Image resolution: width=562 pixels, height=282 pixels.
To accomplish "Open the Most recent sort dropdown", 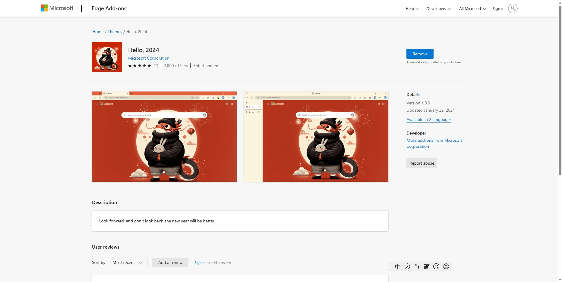I will (x=128, y=262).
